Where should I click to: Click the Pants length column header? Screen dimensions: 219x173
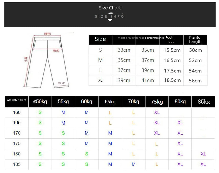point(195,39)
